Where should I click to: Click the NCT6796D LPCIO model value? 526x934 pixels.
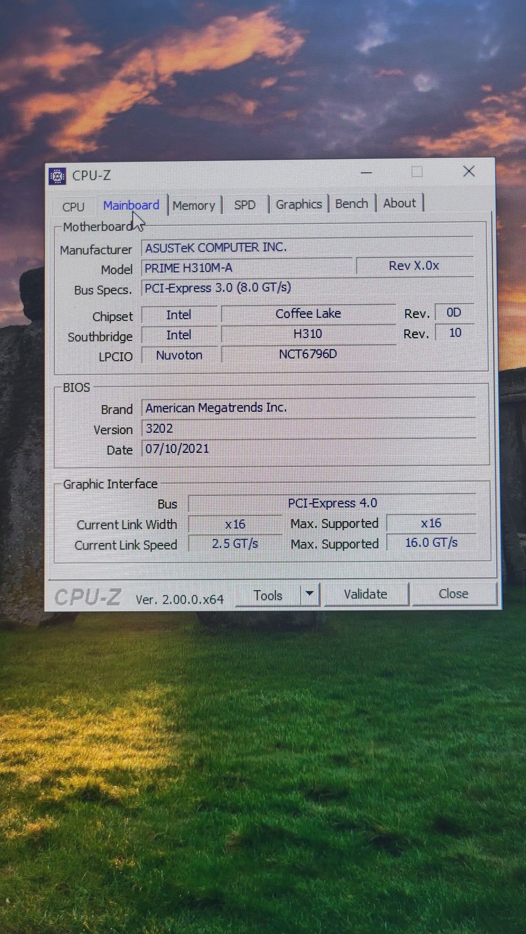(x=308, y=354)
